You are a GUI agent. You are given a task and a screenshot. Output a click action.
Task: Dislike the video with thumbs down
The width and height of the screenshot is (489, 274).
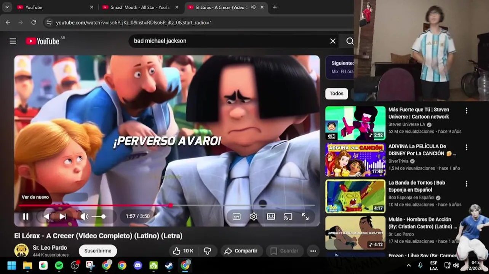(x=208, y=251)
